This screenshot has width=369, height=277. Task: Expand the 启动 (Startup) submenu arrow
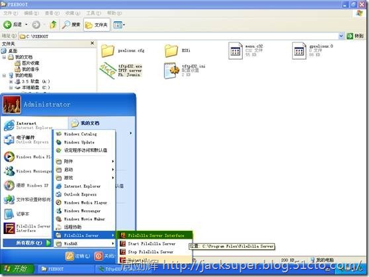113,169
